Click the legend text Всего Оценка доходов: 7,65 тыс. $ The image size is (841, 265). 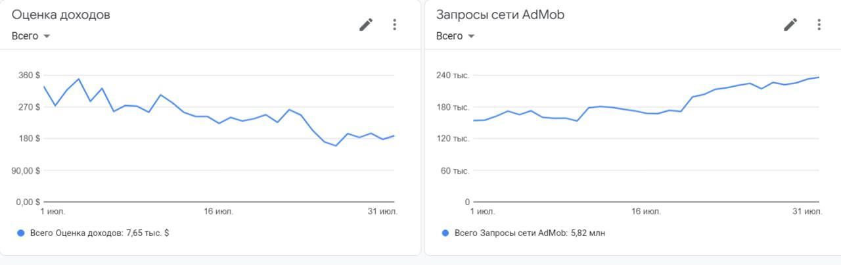[x=99, y=233]
